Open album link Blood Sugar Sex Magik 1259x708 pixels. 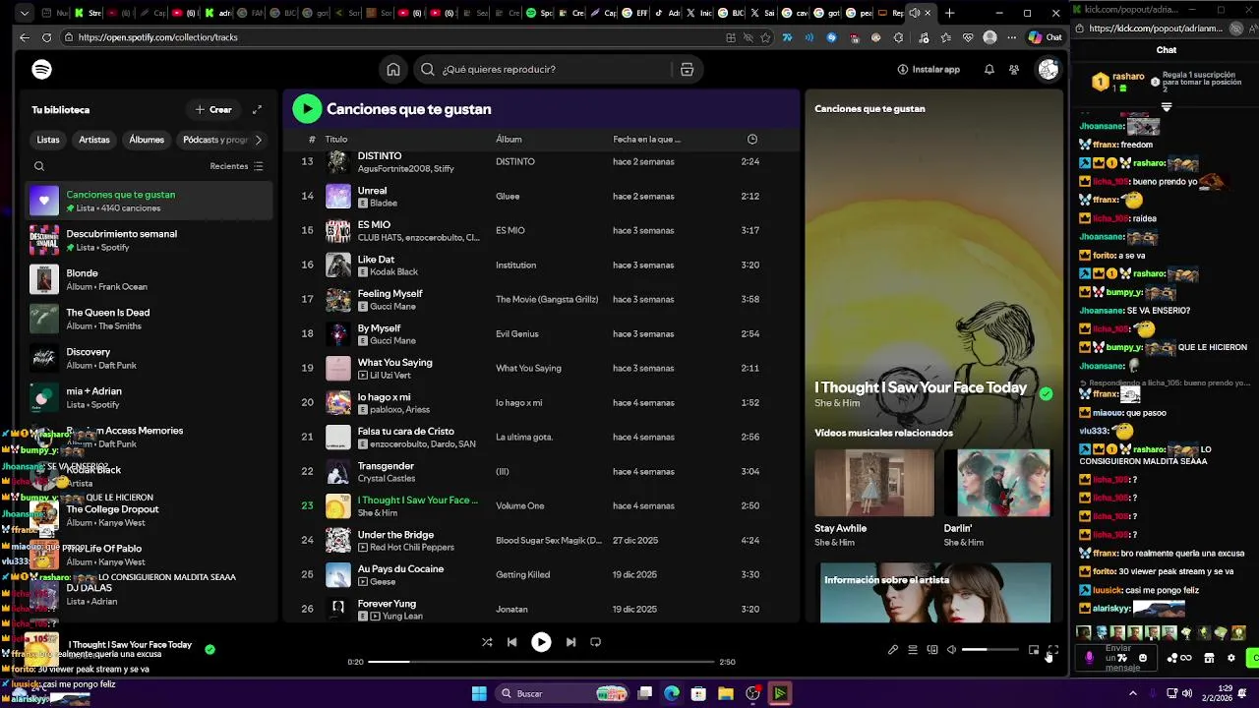click(549, 541)
